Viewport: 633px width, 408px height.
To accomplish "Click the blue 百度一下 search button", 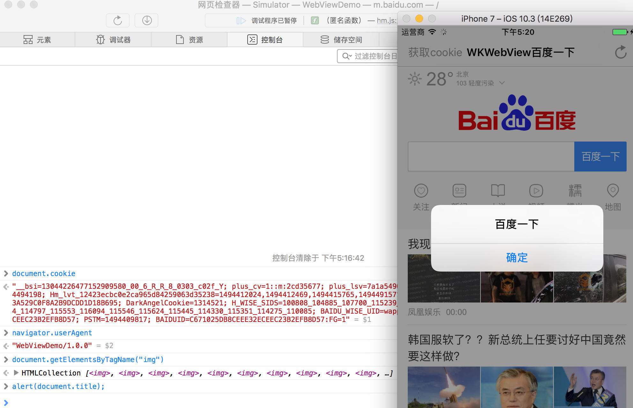I will pos(600,157).
